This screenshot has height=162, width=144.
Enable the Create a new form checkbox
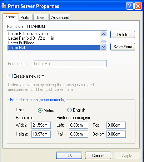10,76
